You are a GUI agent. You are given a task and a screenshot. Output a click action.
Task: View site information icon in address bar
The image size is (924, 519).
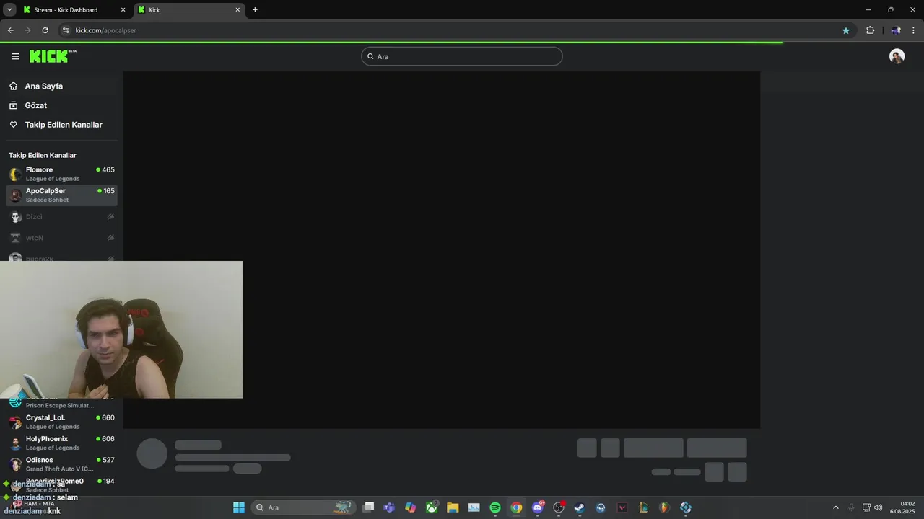pyautogui.click(x=66, y=30)
